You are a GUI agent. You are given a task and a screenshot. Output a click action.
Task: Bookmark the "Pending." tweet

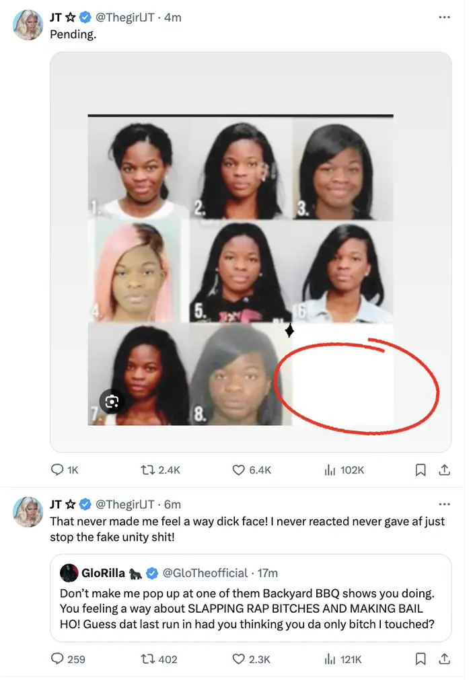[421, 470]
